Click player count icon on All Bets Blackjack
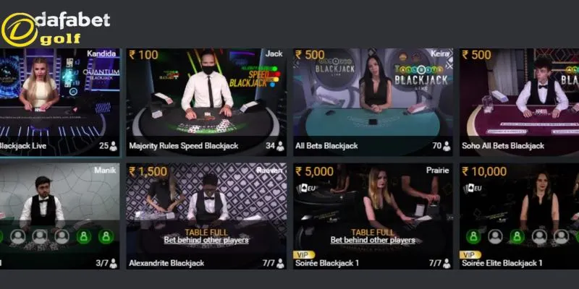579x289 pixels. point(447,147)
